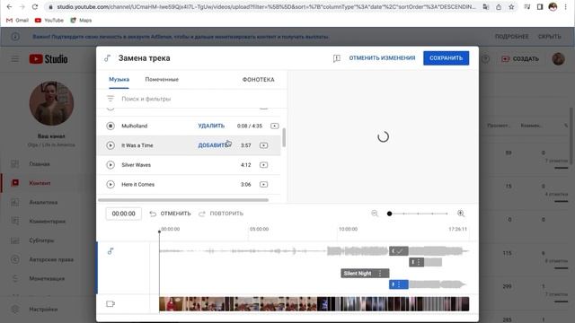
Task: Click the browser back arrow
Action: tap(9, 7)
